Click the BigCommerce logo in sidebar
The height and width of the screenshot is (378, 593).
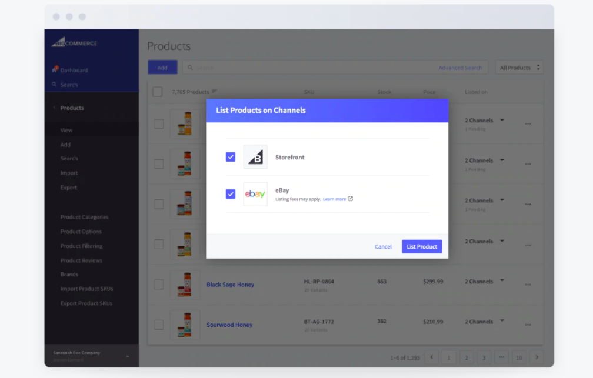tap(74, 42)
